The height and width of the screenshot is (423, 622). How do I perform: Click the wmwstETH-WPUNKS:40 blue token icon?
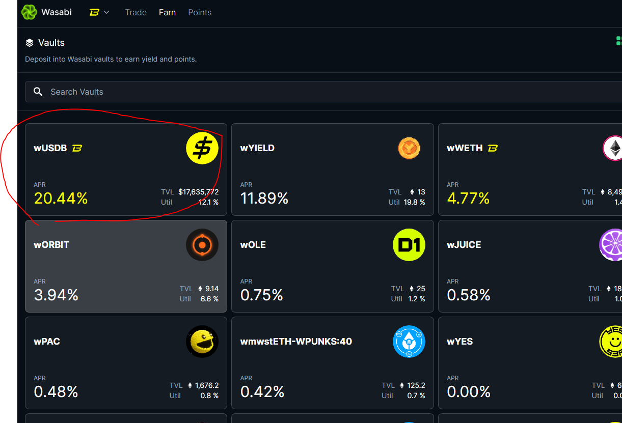point(409,342)
